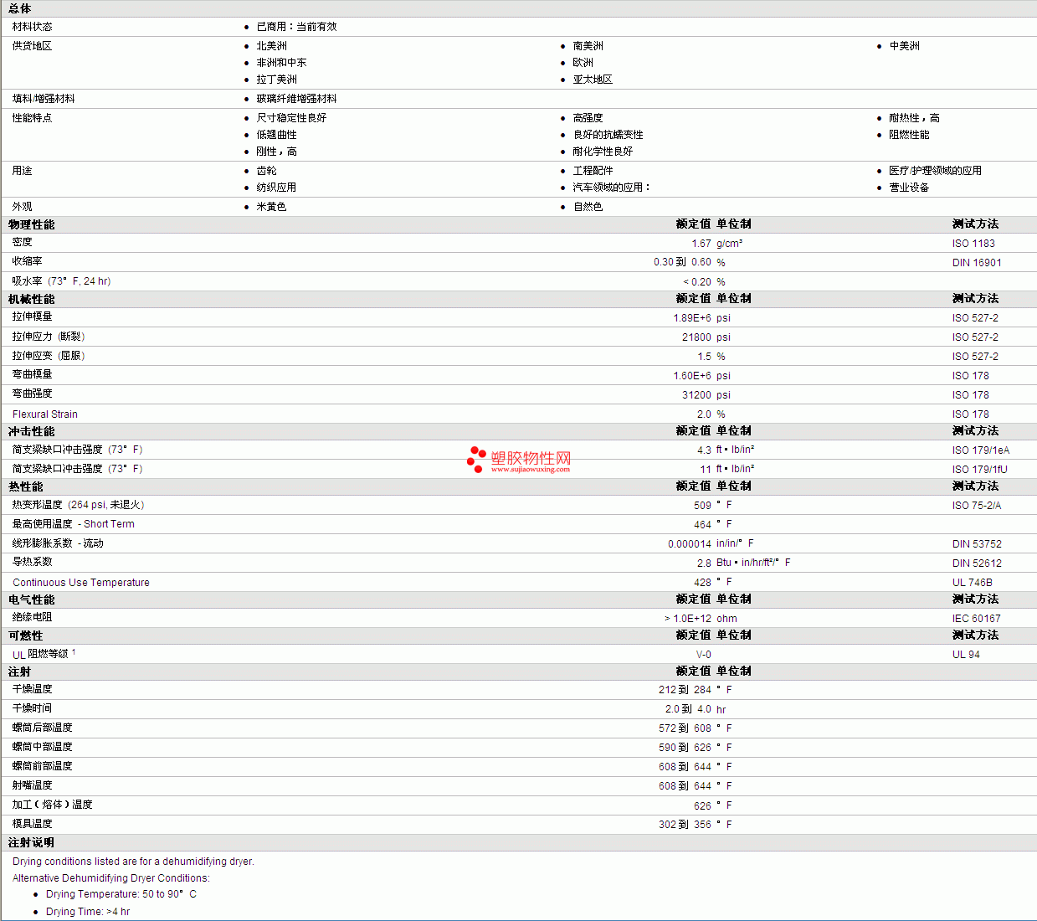Viewport: 1037px width, 921px height.
Task: Click the "UL 94" test method
Action: pos(966,655)
